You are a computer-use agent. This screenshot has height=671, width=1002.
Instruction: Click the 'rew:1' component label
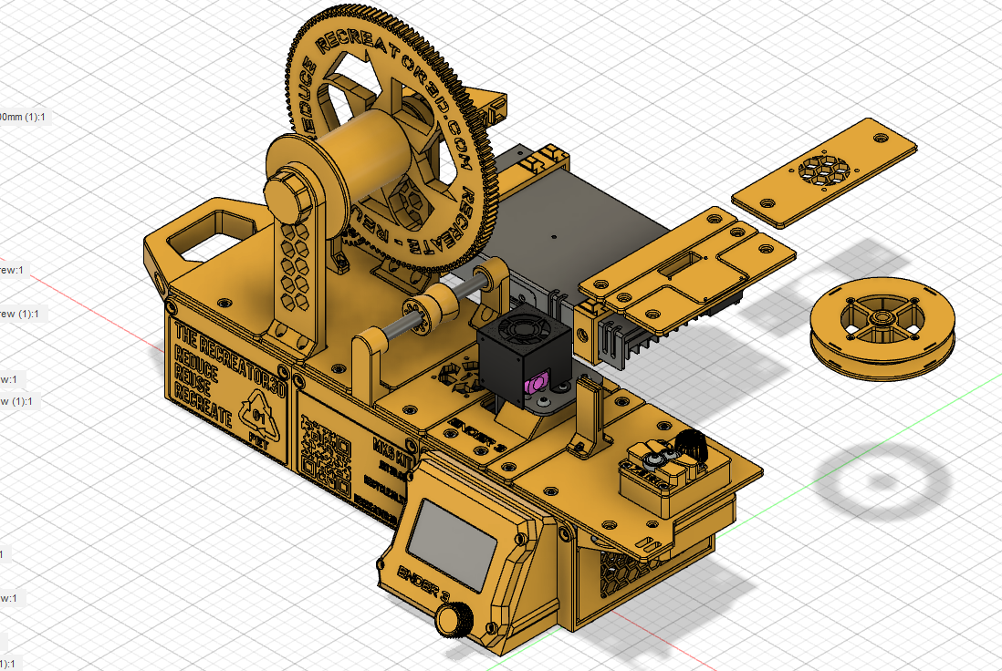click(x=12, y=270)
